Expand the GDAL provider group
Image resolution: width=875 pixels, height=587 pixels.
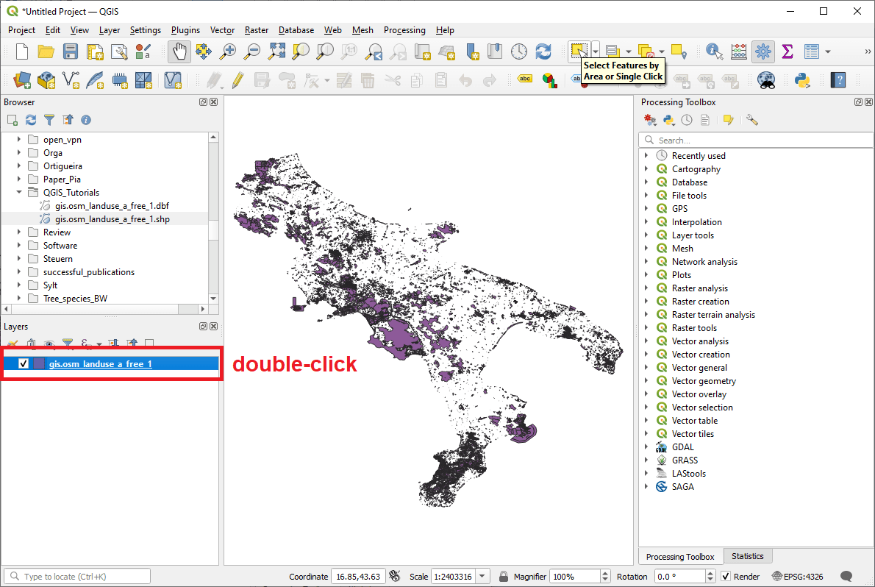pyautogui.click(x=647, y=447)
